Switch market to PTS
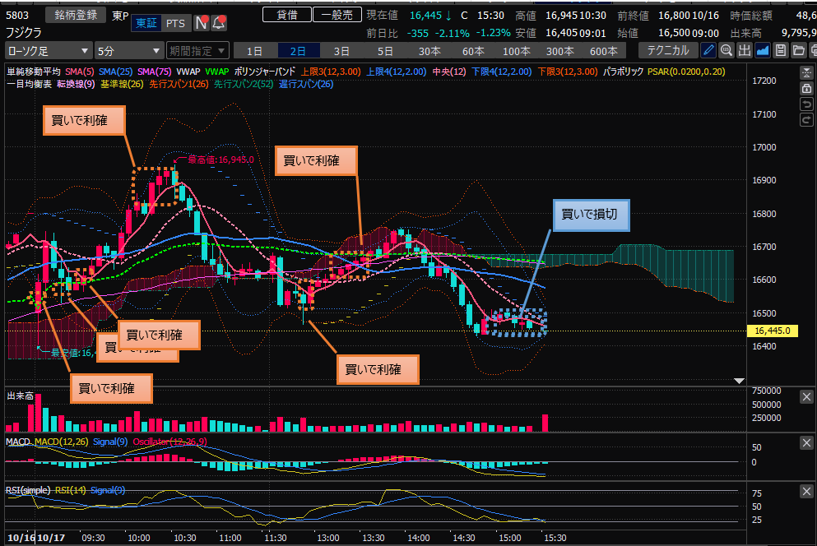The height and width of the screenshot is (546, 817). click(174, 22)
